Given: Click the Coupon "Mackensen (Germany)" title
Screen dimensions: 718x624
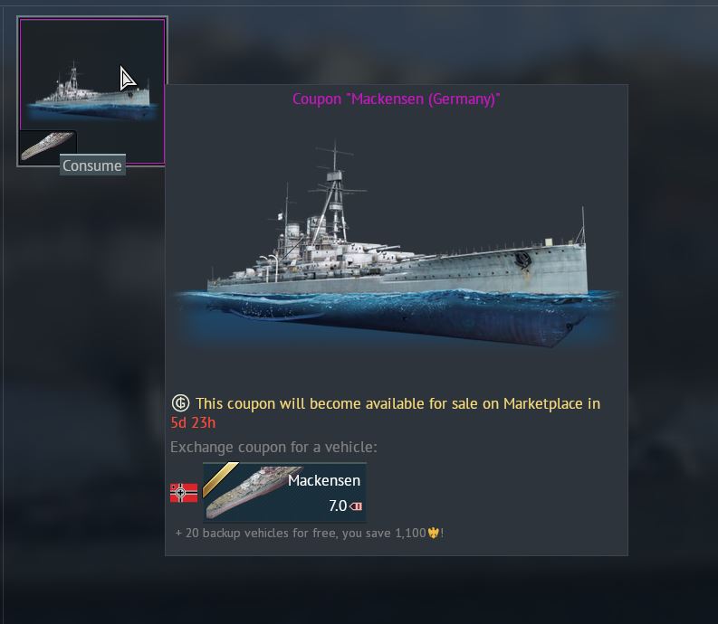Looking at the screenshot, I should click(x=396, y=99).
